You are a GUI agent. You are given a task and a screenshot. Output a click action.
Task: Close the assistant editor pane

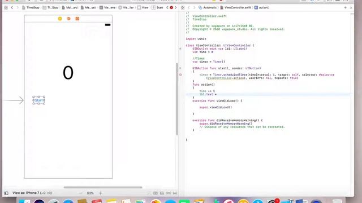point(351,7)
